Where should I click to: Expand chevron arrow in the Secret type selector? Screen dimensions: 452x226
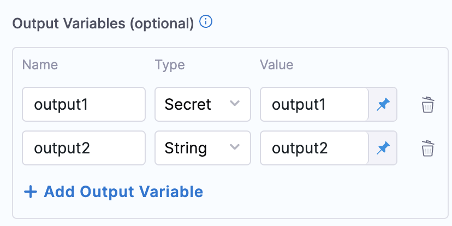pyautogui.click(x=235, y=104)
